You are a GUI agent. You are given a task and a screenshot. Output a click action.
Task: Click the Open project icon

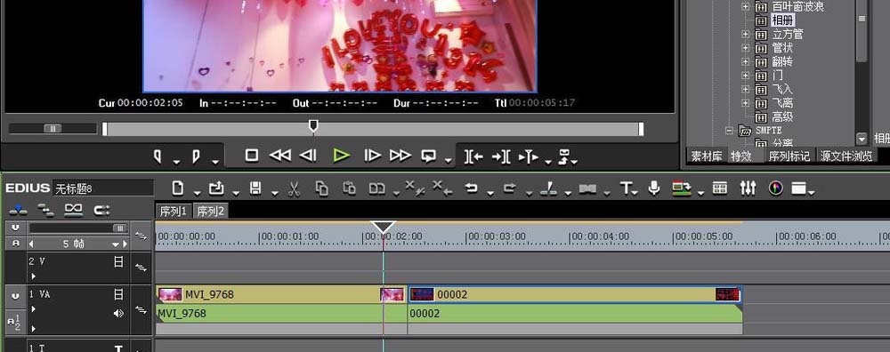click(x=217, y=188)
